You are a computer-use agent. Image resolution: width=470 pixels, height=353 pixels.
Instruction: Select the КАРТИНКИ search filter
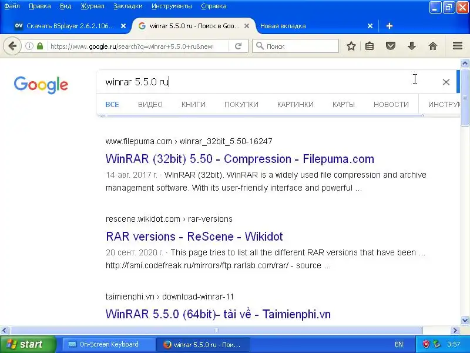coord(296,105)
